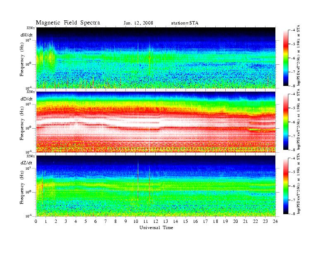This screenshot has height=254, width=328.
Task: Click the time axis tick label "8"
Action: click(116, 221)
